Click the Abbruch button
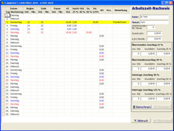174x131 pixels. click(141, 121)
